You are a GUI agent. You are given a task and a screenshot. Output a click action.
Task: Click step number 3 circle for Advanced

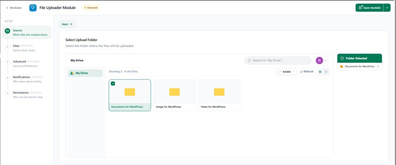pos(8,62)
